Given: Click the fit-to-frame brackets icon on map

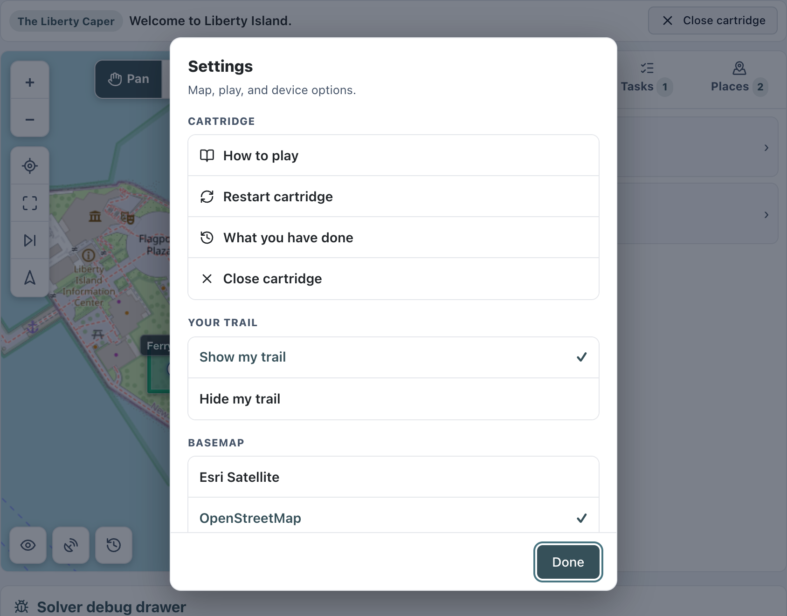Looking at the screenshot, I should point(30,203).
